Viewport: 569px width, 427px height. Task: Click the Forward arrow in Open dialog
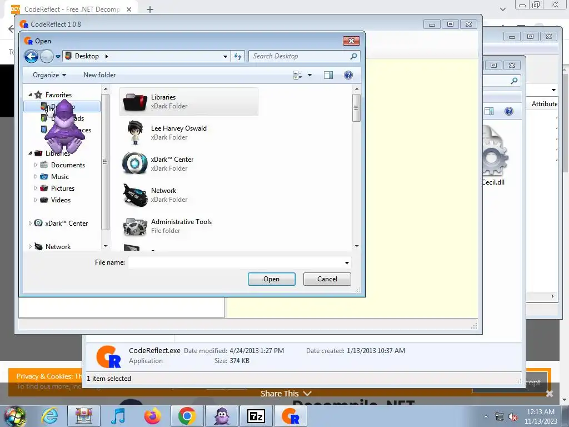coord(47,56)
